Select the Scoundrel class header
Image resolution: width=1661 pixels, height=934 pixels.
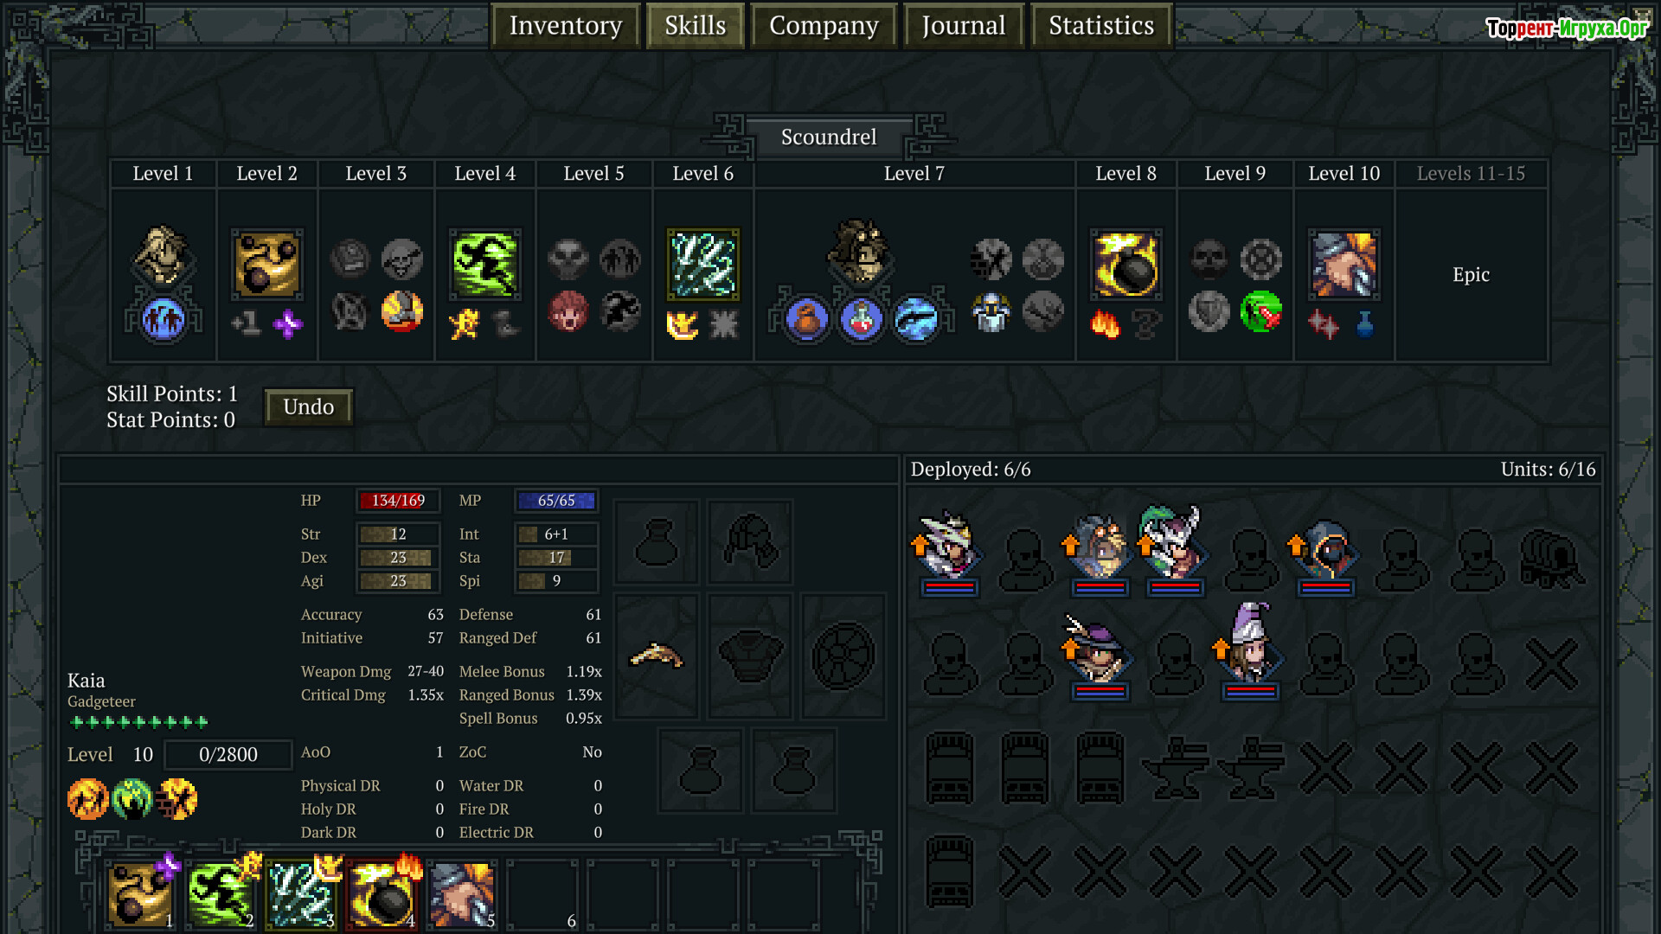coord(829,137)
